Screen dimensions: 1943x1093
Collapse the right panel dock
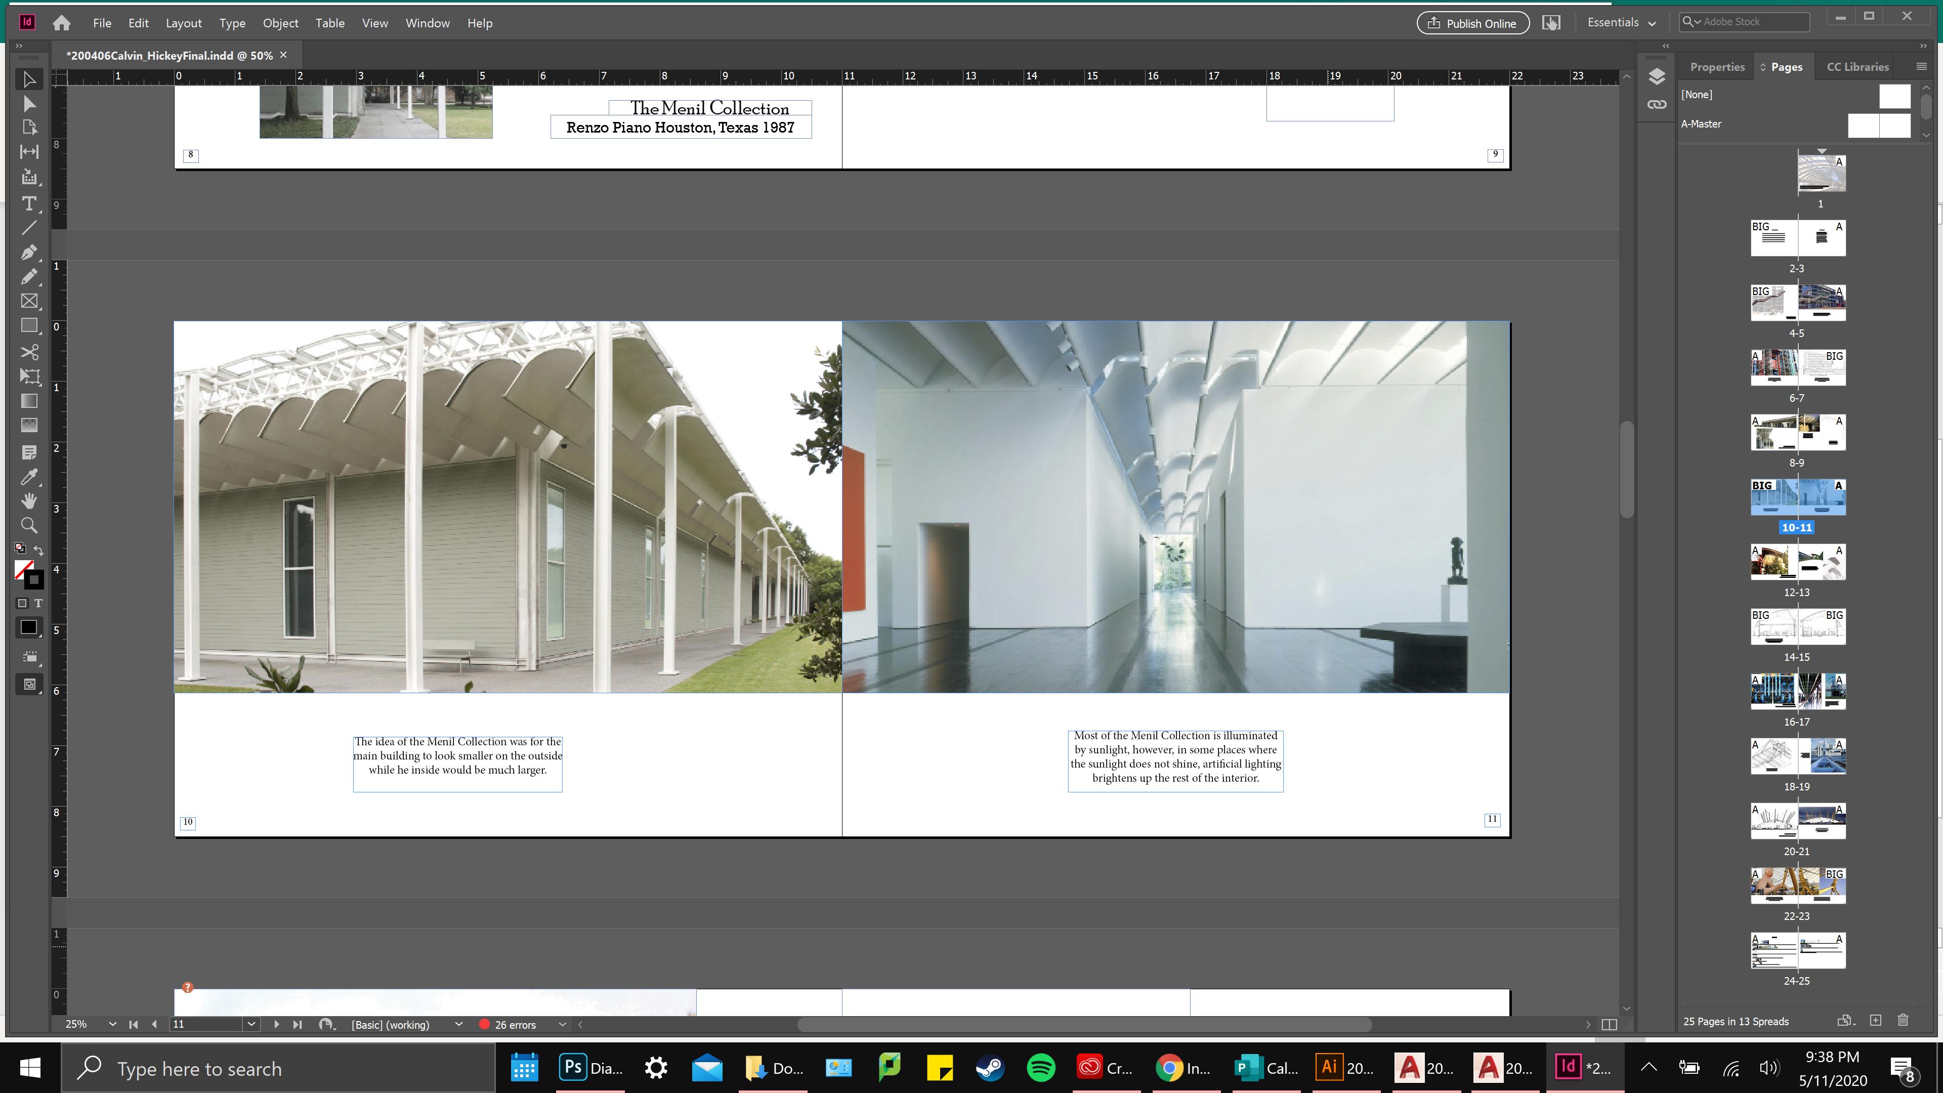tap(1923, 46)
